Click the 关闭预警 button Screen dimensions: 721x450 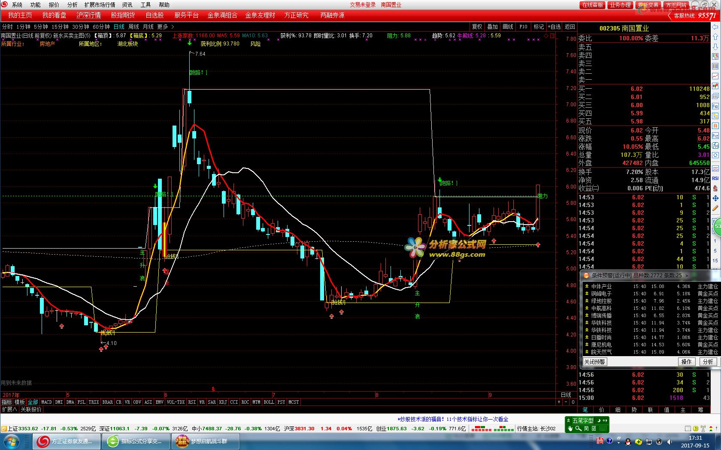(x=594, y=362)
